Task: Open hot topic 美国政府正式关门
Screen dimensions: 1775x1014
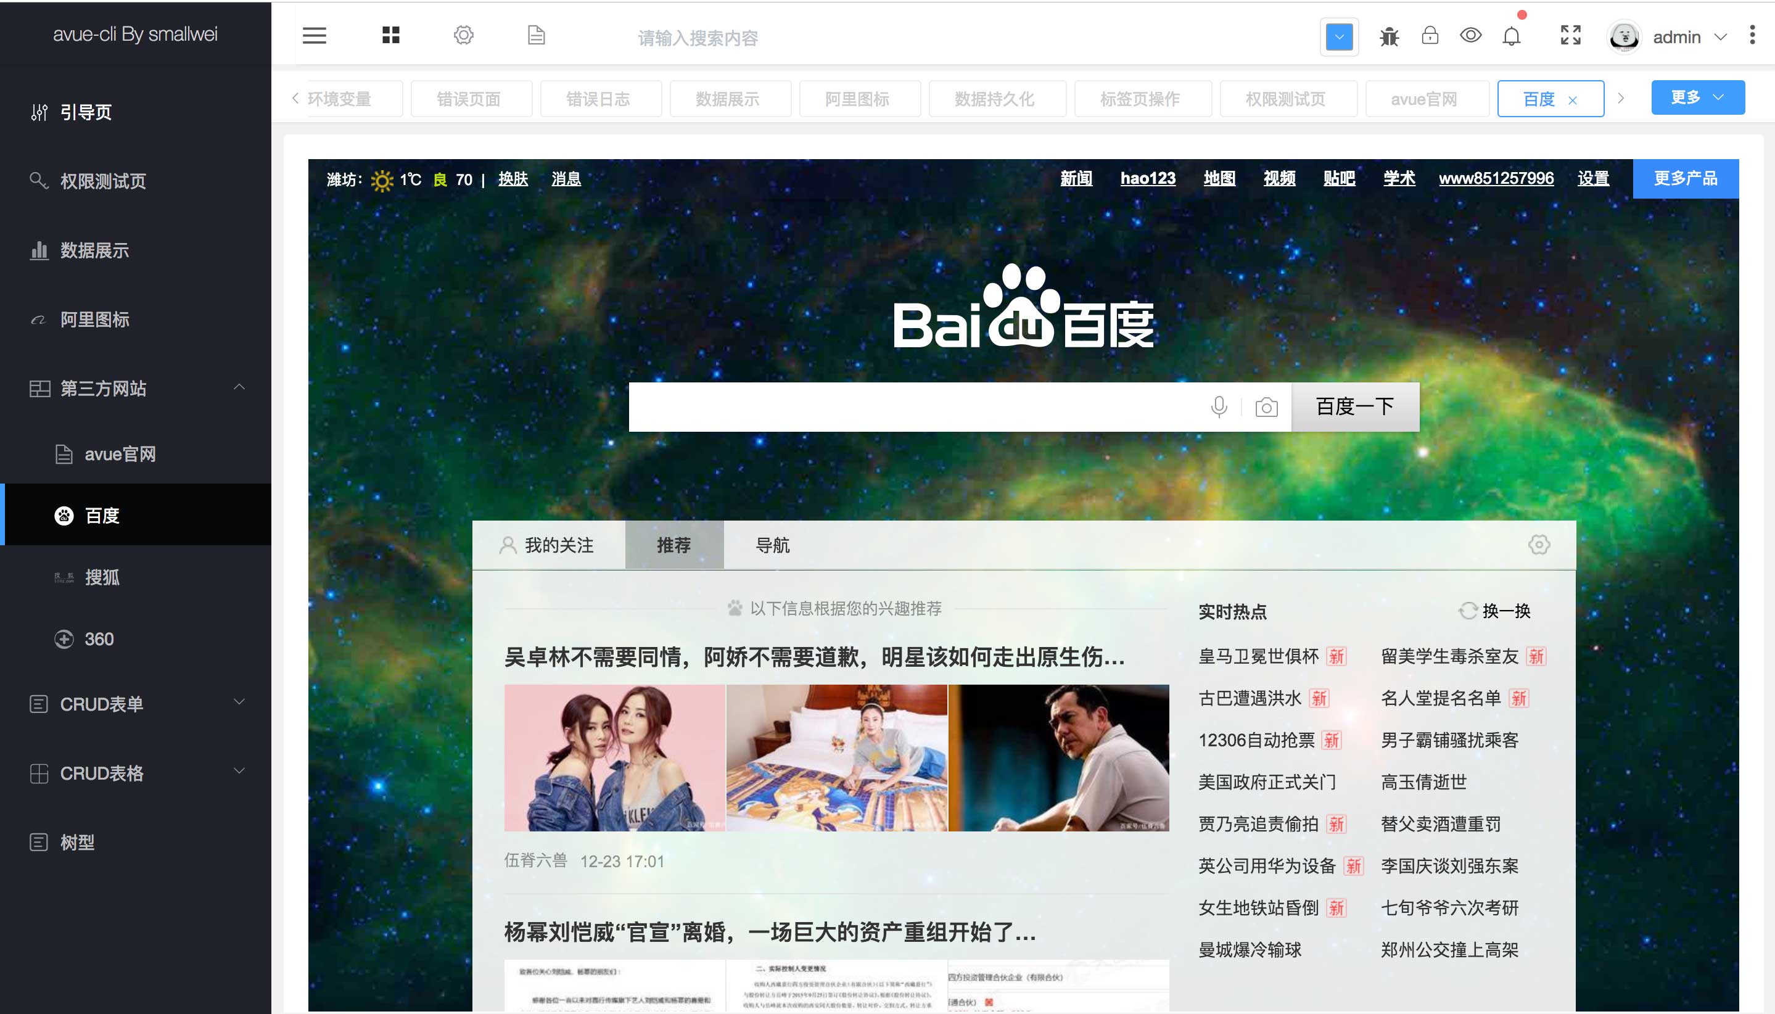Action: click(1267, 782)
